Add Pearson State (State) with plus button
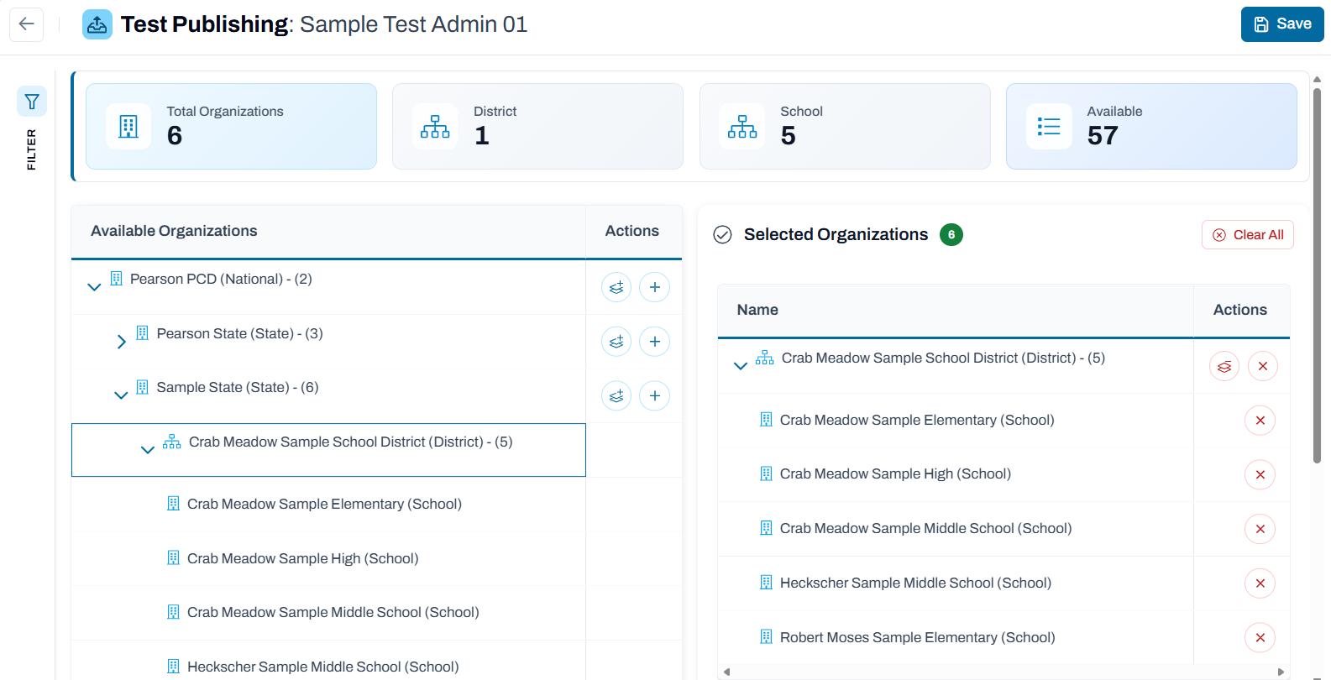Viewport: 1331px width, 680px height. [x=655, y=342]
